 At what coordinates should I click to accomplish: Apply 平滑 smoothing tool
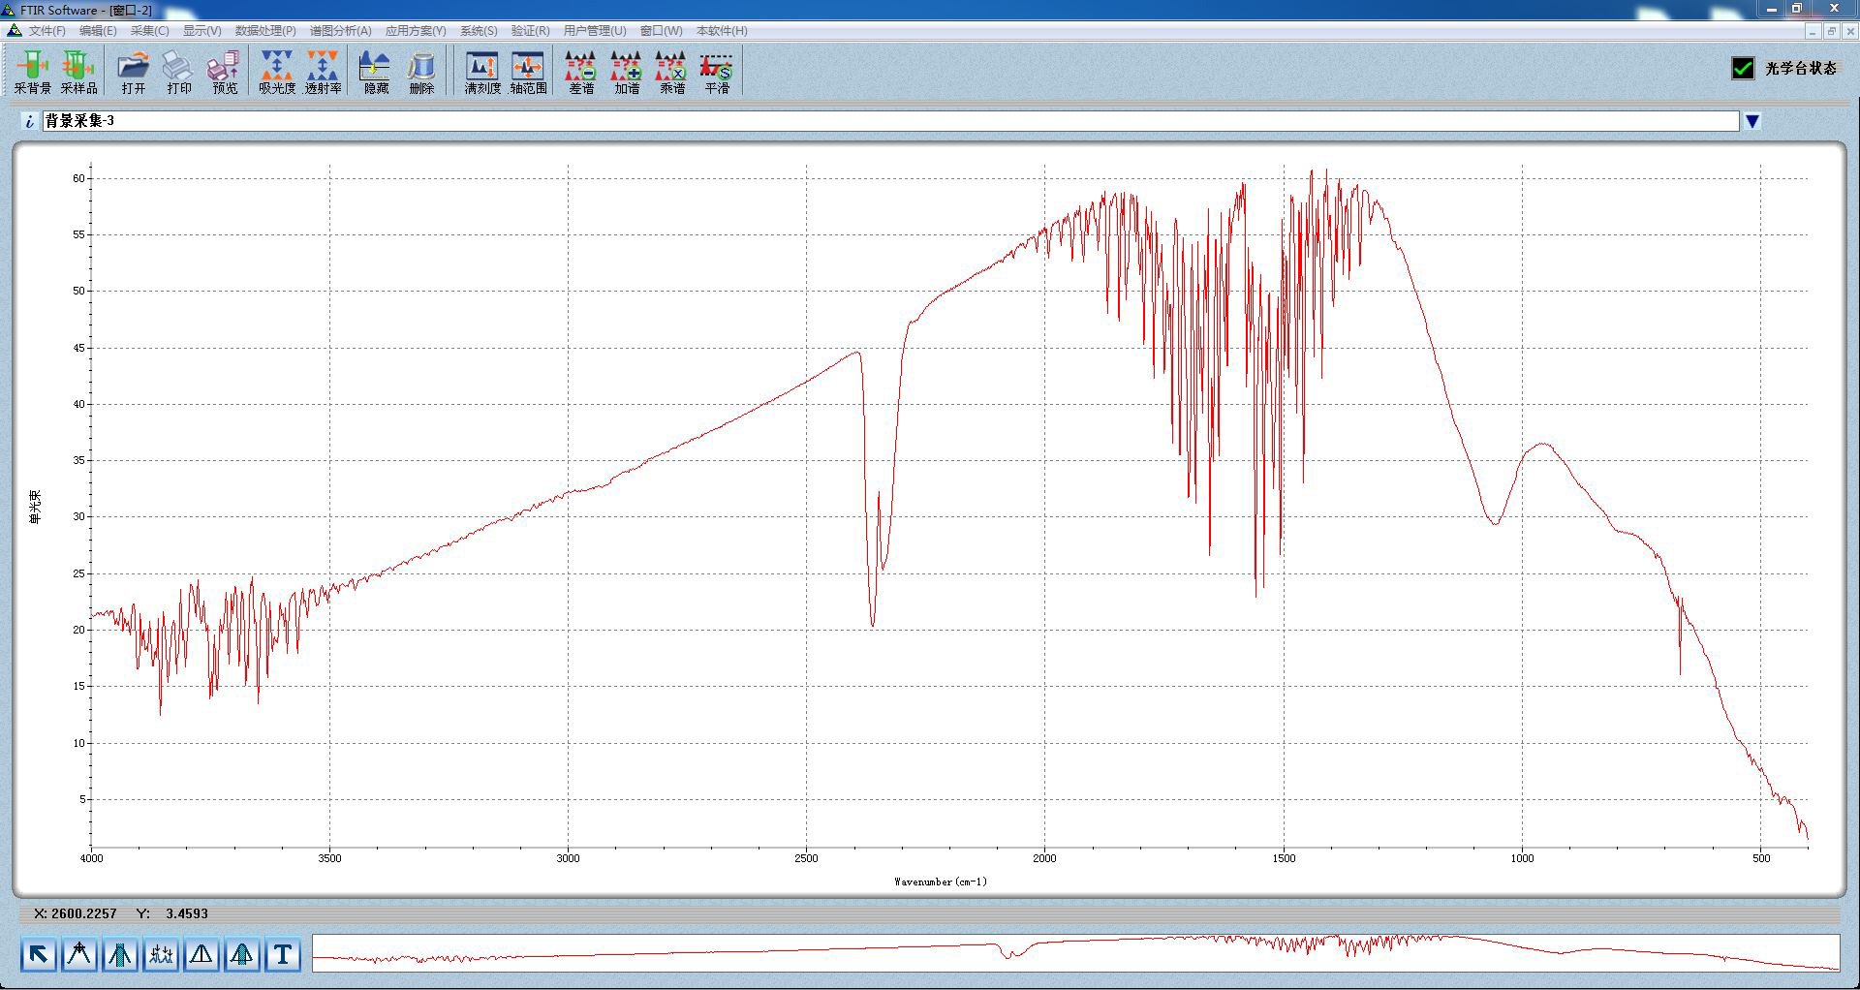717,72
